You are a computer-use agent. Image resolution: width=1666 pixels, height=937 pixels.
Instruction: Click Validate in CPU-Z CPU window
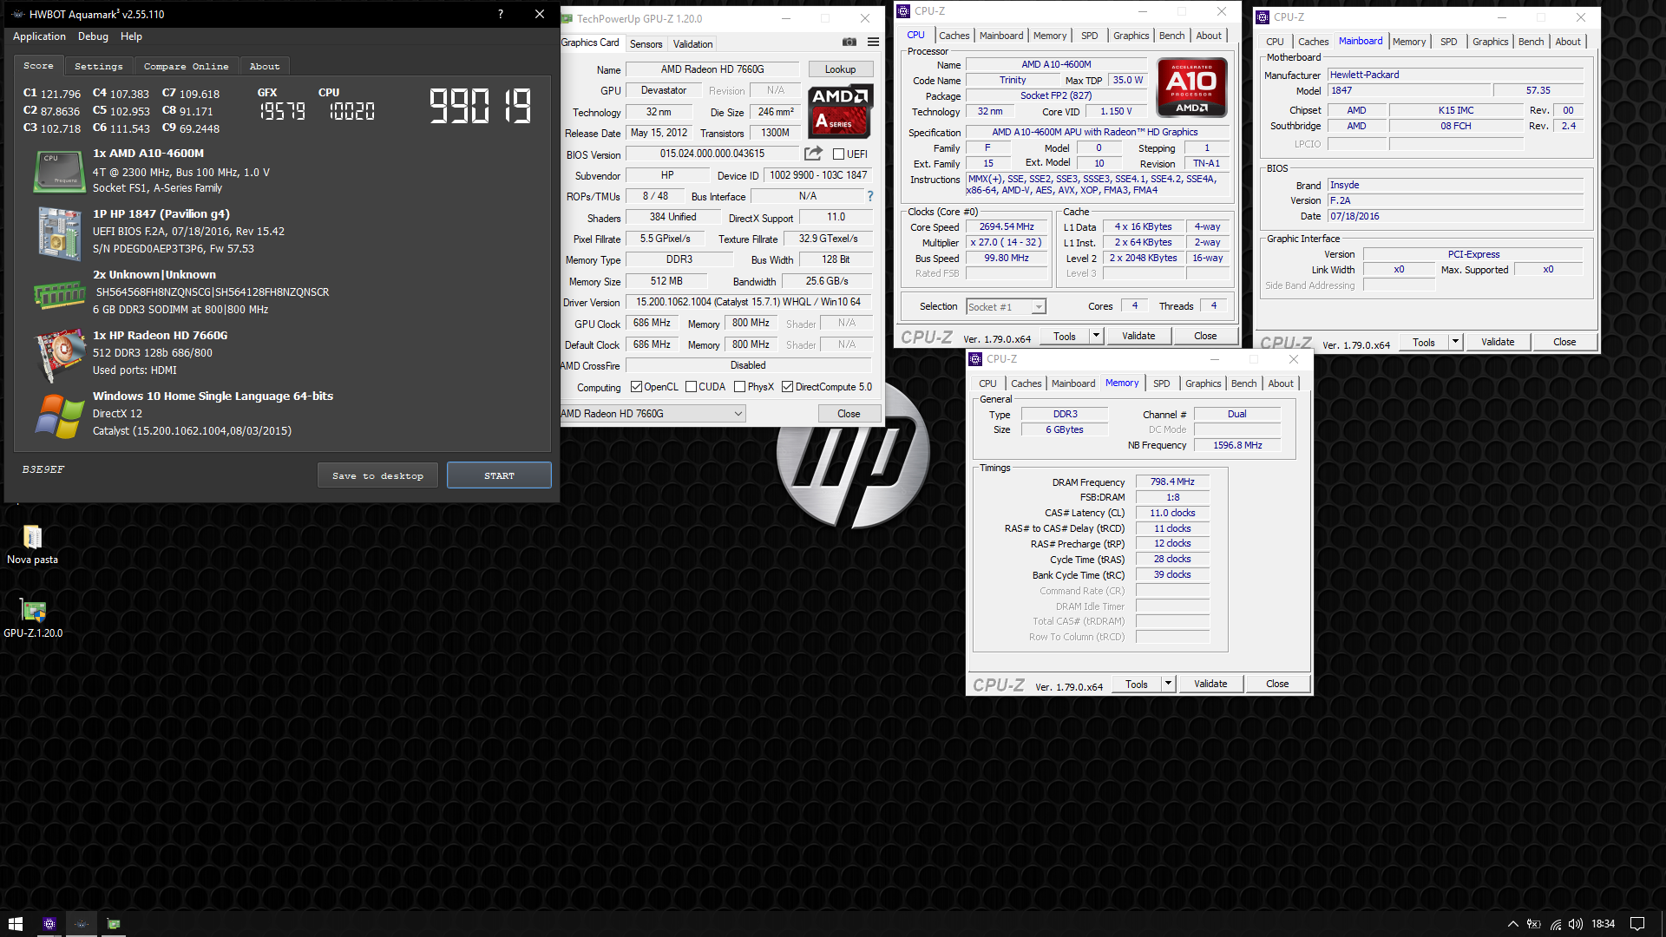1138,337
